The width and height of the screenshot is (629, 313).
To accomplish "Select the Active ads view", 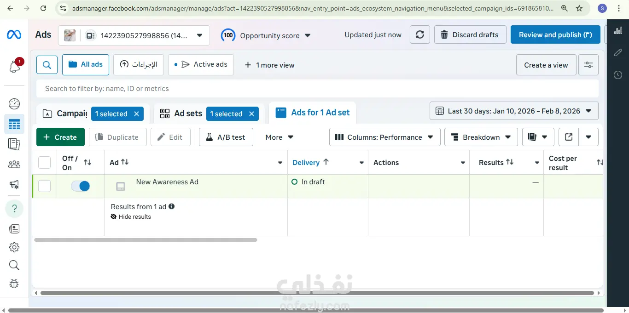I will (201, 64).
